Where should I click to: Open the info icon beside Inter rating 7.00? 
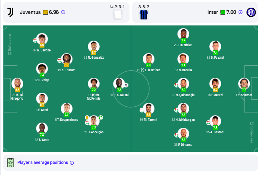click(241, 12)
